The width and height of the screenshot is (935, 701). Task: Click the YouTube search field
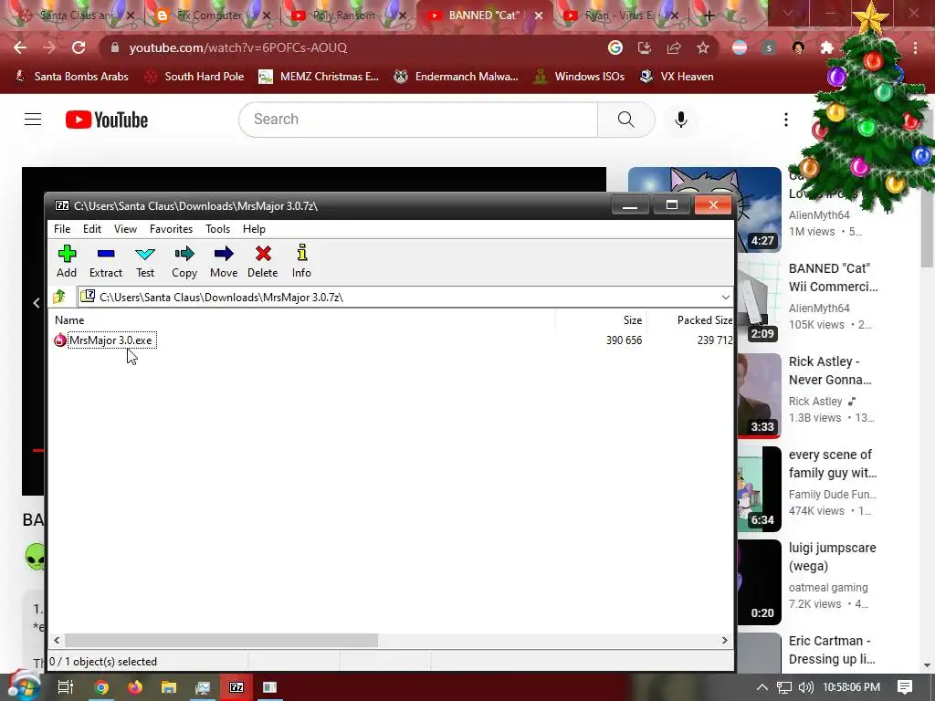tap(418, 120)
